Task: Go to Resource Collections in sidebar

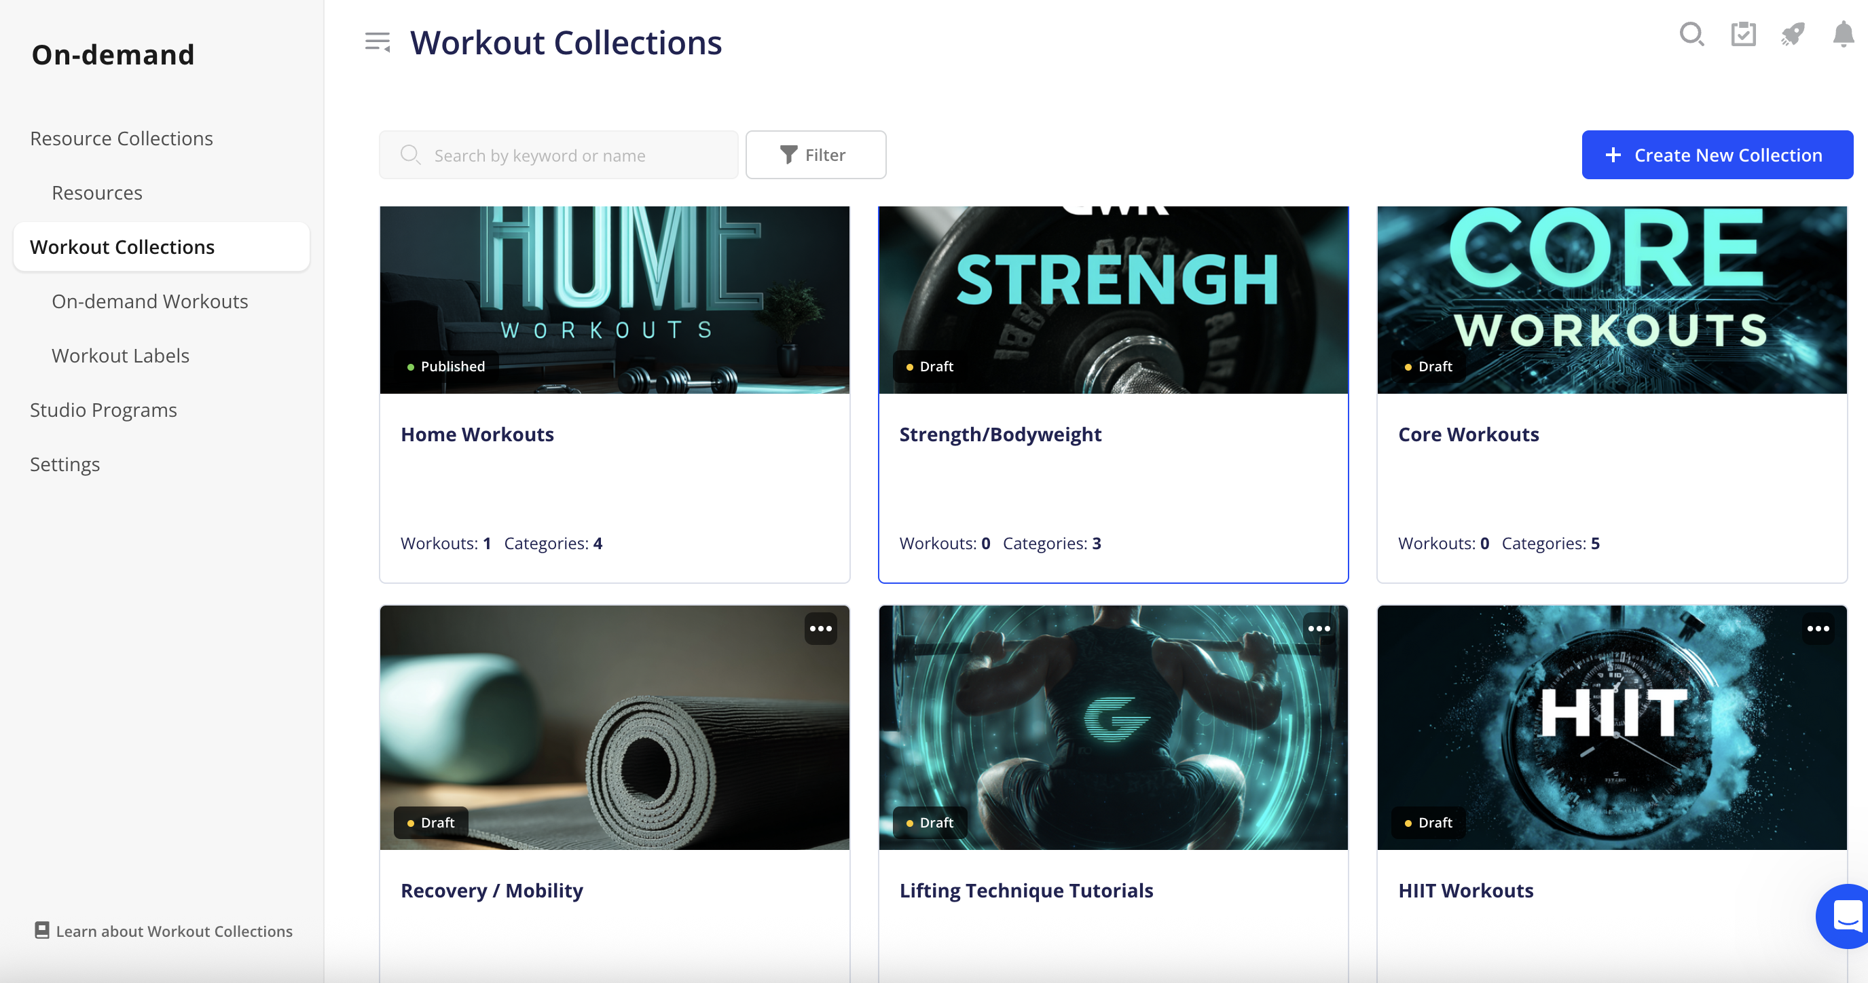Action: (x=121, y=138)
